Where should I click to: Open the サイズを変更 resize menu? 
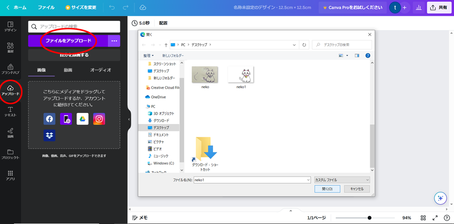[x=81, y=7]
